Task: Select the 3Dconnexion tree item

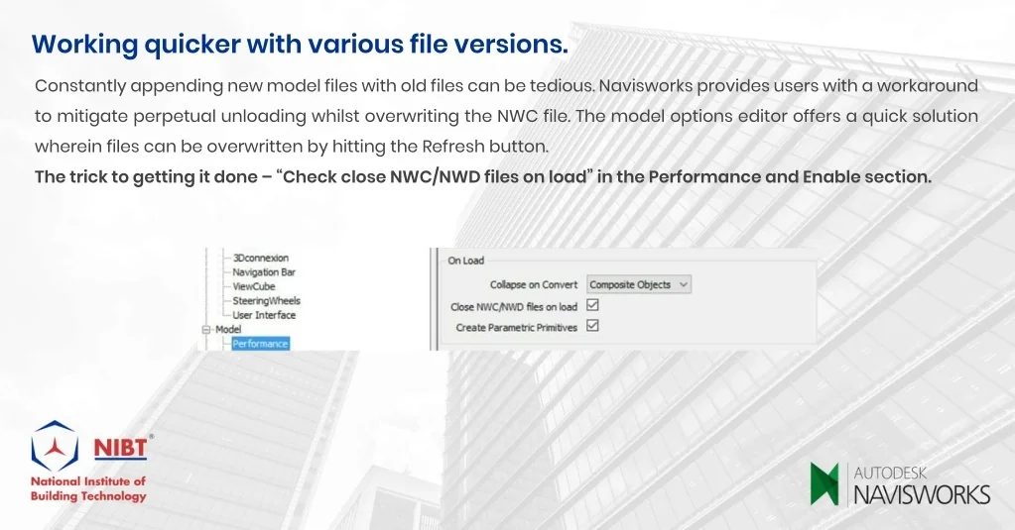Action: coord(260,258)
